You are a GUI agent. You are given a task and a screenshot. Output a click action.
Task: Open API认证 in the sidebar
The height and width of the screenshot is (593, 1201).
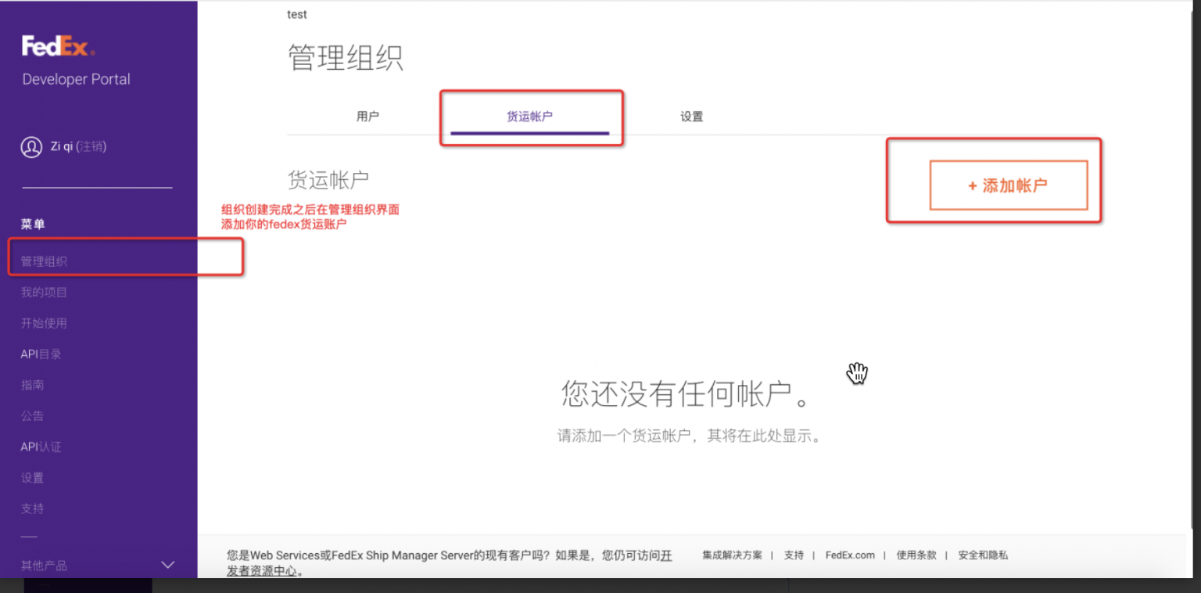point(41,447)
